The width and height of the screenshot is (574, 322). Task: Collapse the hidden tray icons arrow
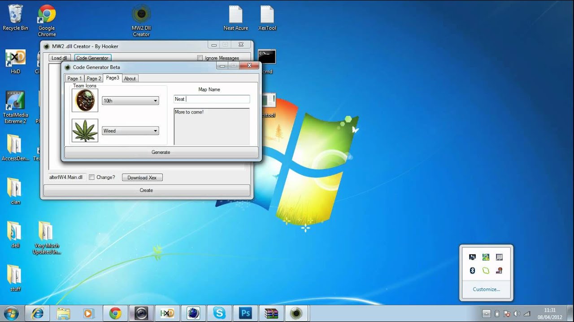click(486, 314)
